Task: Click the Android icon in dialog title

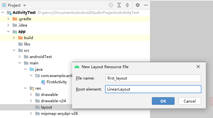Action: click(77, 67)
